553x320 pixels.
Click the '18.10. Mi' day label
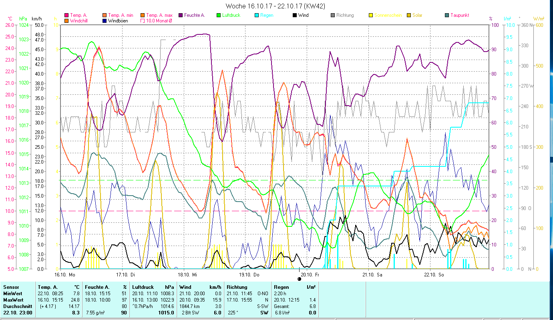click(x=188, y=274)
